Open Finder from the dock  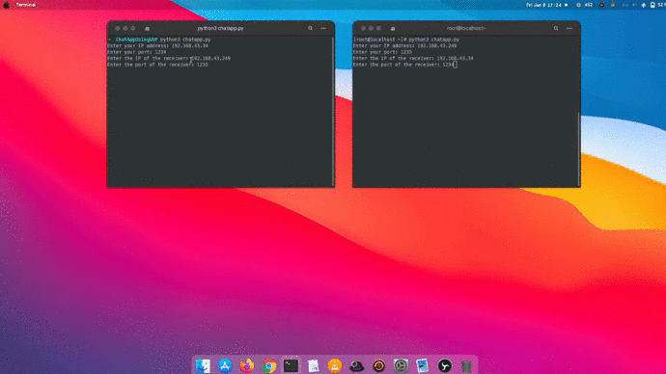click(x=203, y=365)
